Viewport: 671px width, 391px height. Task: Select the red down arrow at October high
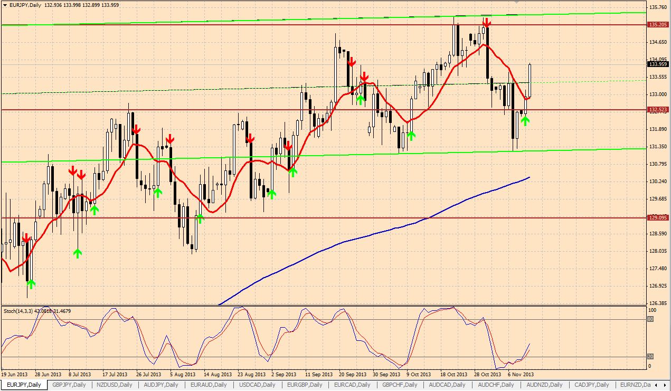(487, 22)
